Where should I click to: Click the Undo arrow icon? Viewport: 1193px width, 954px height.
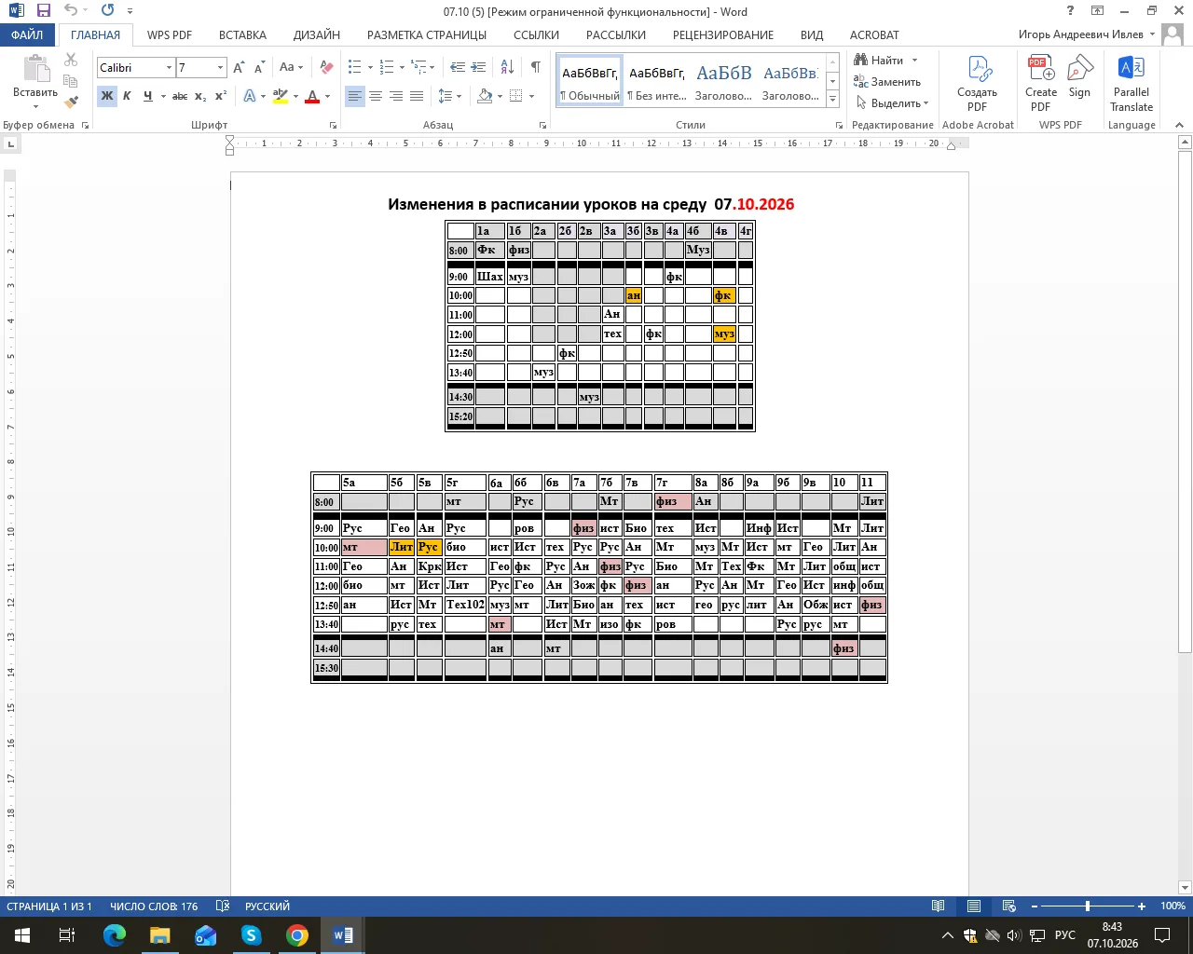click(x=71, y=10)
